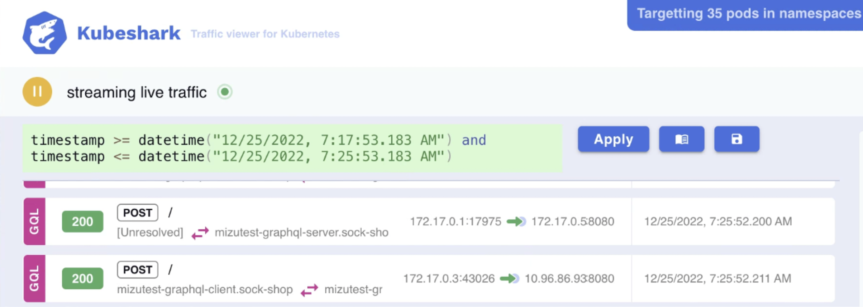Click swap arrows icon in mizutest-graphql-client entry

(310, 290)
